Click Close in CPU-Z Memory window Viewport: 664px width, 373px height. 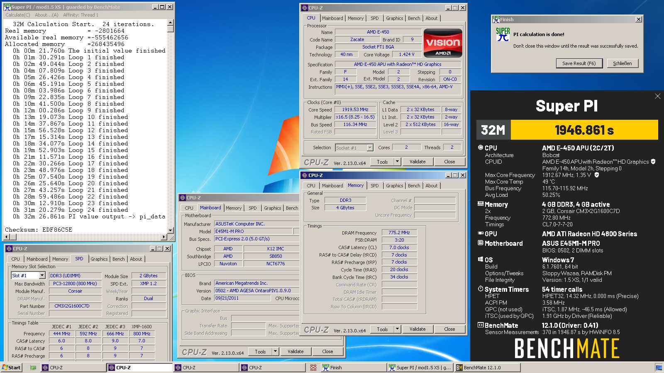(449, 329)
